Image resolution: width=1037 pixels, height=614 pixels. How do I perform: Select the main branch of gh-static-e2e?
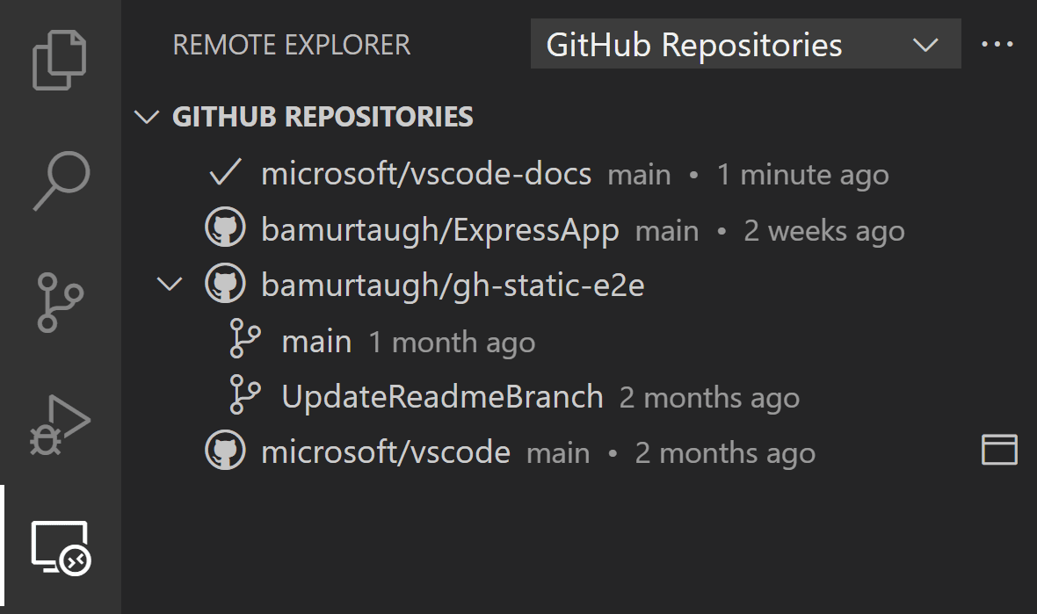click(x=316, y=342)
